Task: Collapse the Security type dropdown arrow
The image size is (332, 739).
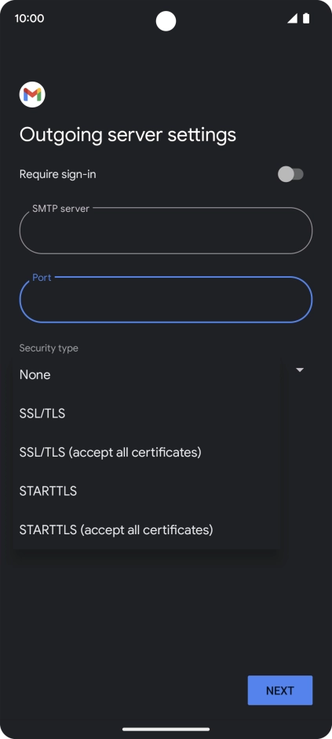Action: click(x=300, y=370)
